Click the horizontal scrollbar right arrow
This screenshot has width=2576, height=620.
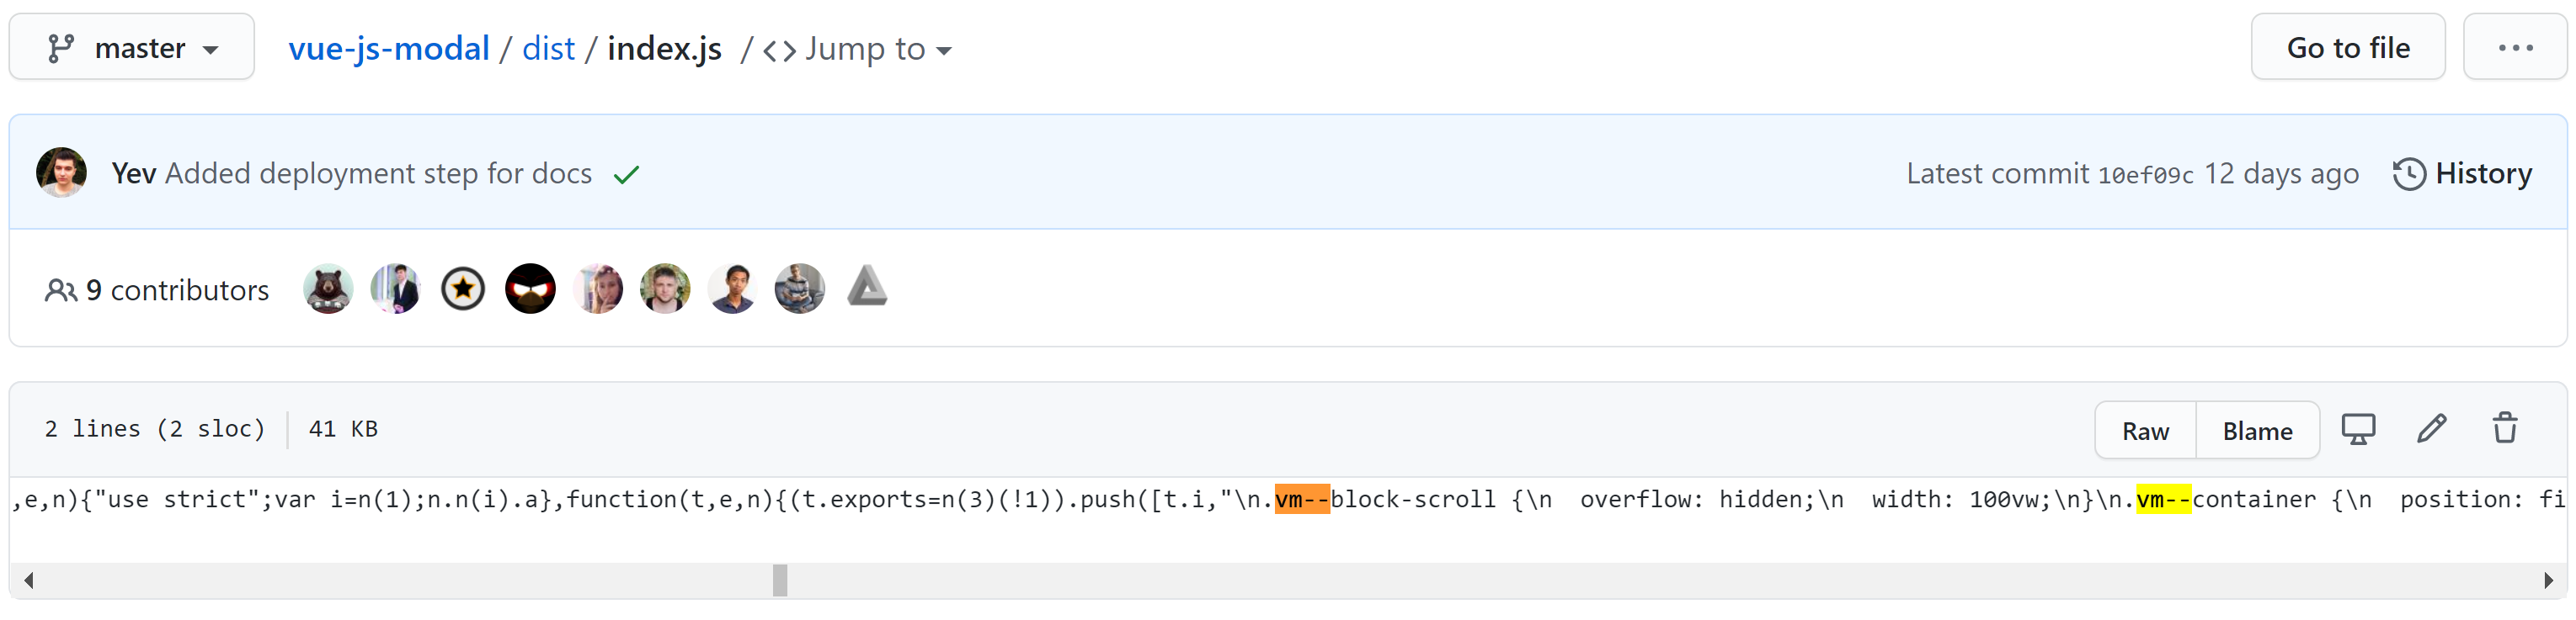click(2548, 580)
